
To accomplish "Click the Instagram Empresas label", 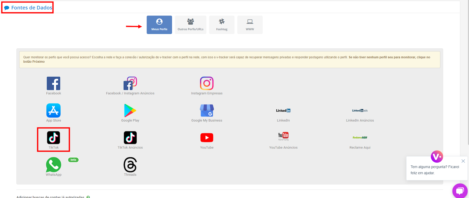I will [x=207, y=93].
